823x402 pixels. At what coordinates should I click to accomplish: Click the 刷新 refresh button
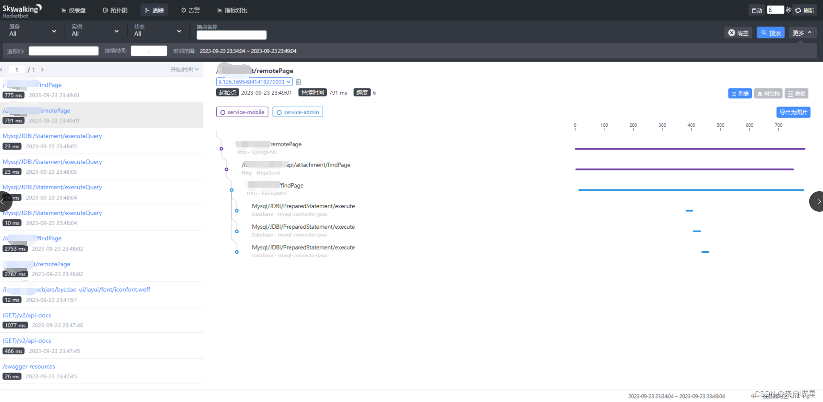(805, 10)
